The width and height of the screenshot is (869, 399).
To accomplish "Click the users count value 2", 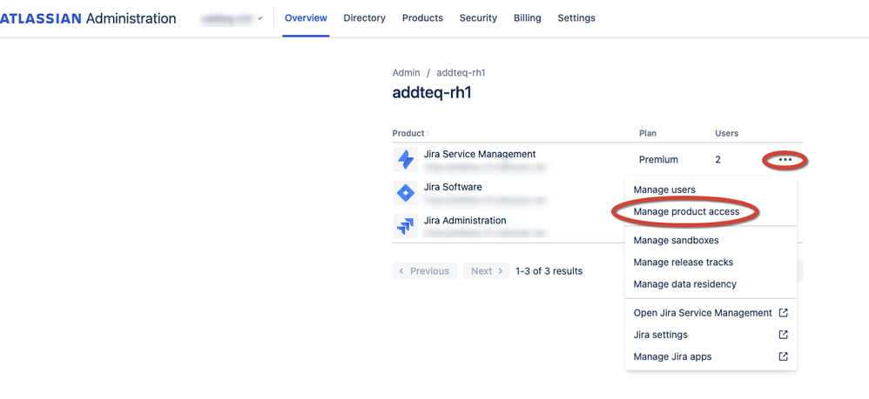I will click(x=718, y=160).
